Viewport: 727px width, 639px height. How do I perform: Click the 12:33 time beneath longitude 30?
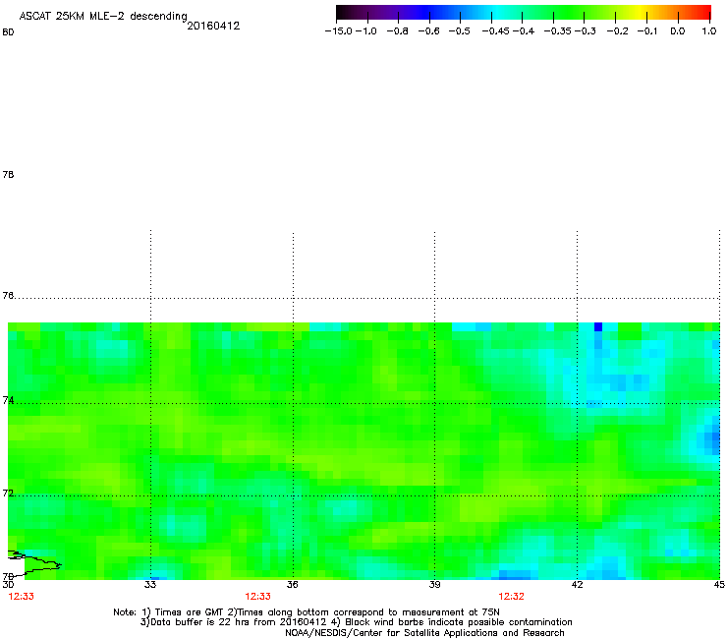[x=21, y=597]
